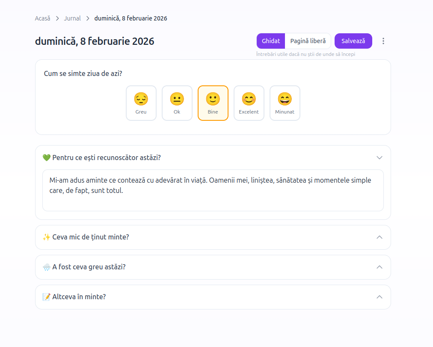Image resolution: width=433 pixels, height=347 pixels.
Task: Click the rain cloud icon
Action: [x=46, y=267]
